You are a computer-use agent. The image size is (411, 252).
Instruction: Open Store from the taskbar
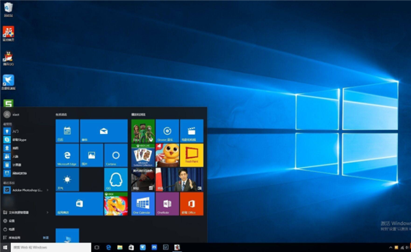(x=131, y=247)
